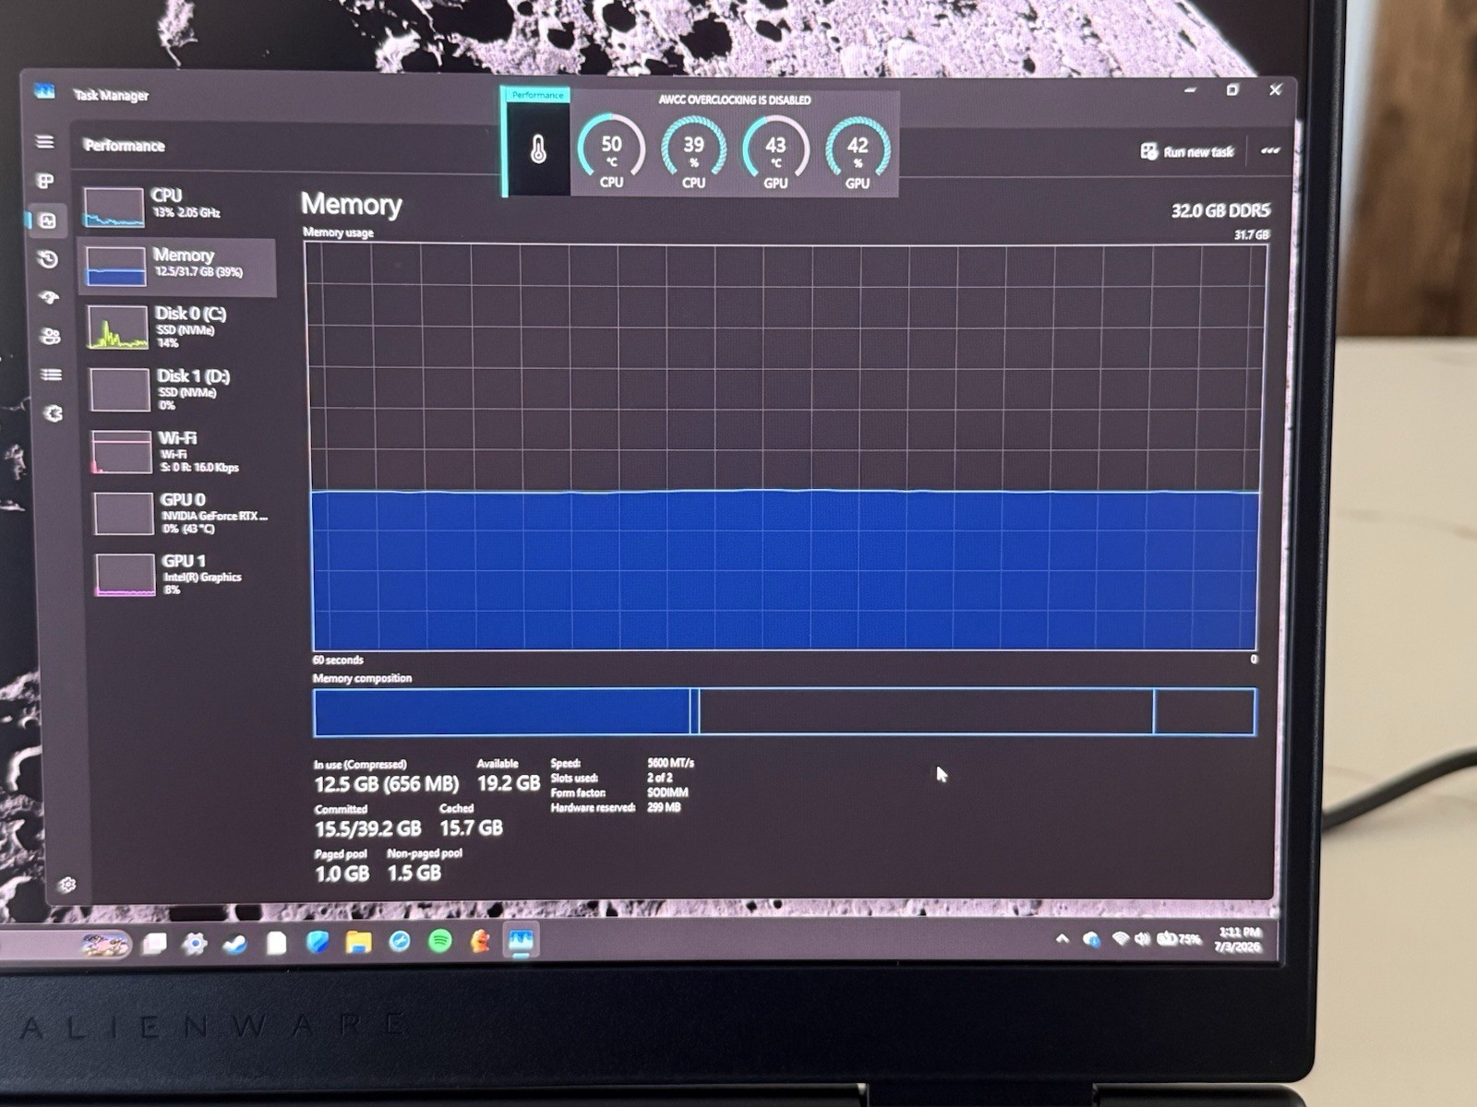Viewport: 1477px width, 1107px height.
Task: Select Disk 0 (C:) performance item
Action: pos(180,327)
